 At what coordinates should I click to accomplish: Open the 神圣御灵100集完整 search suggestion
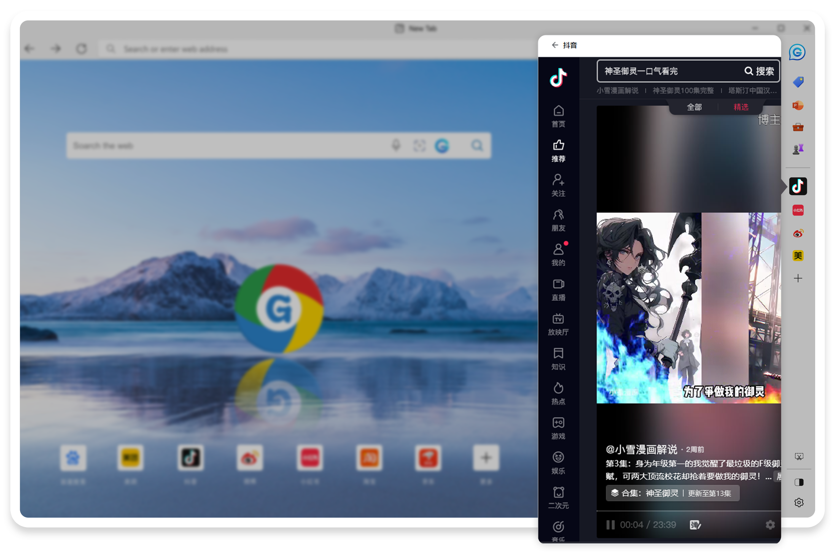[x=683, y=91]
